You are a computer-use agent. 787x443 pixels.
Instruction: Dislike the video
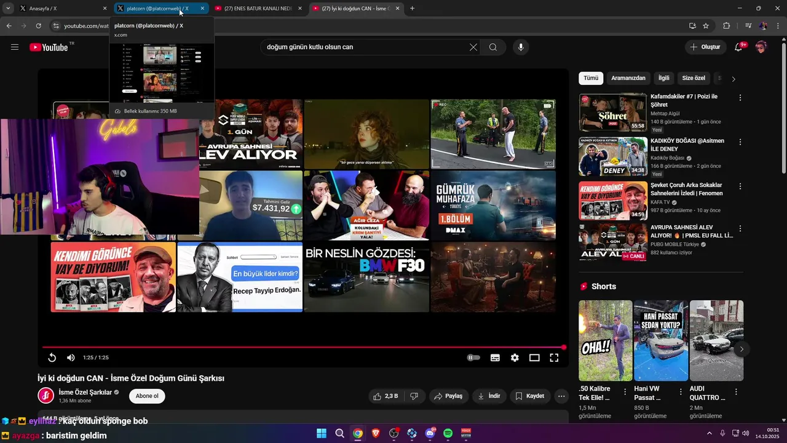tap(414, 396)
